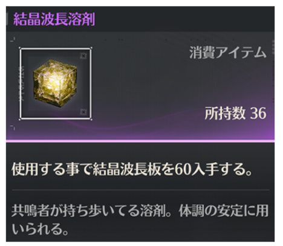This screenshot has width=283, height=246.
Task: Click the bracket mark below the icon frame
Action: 13,128
